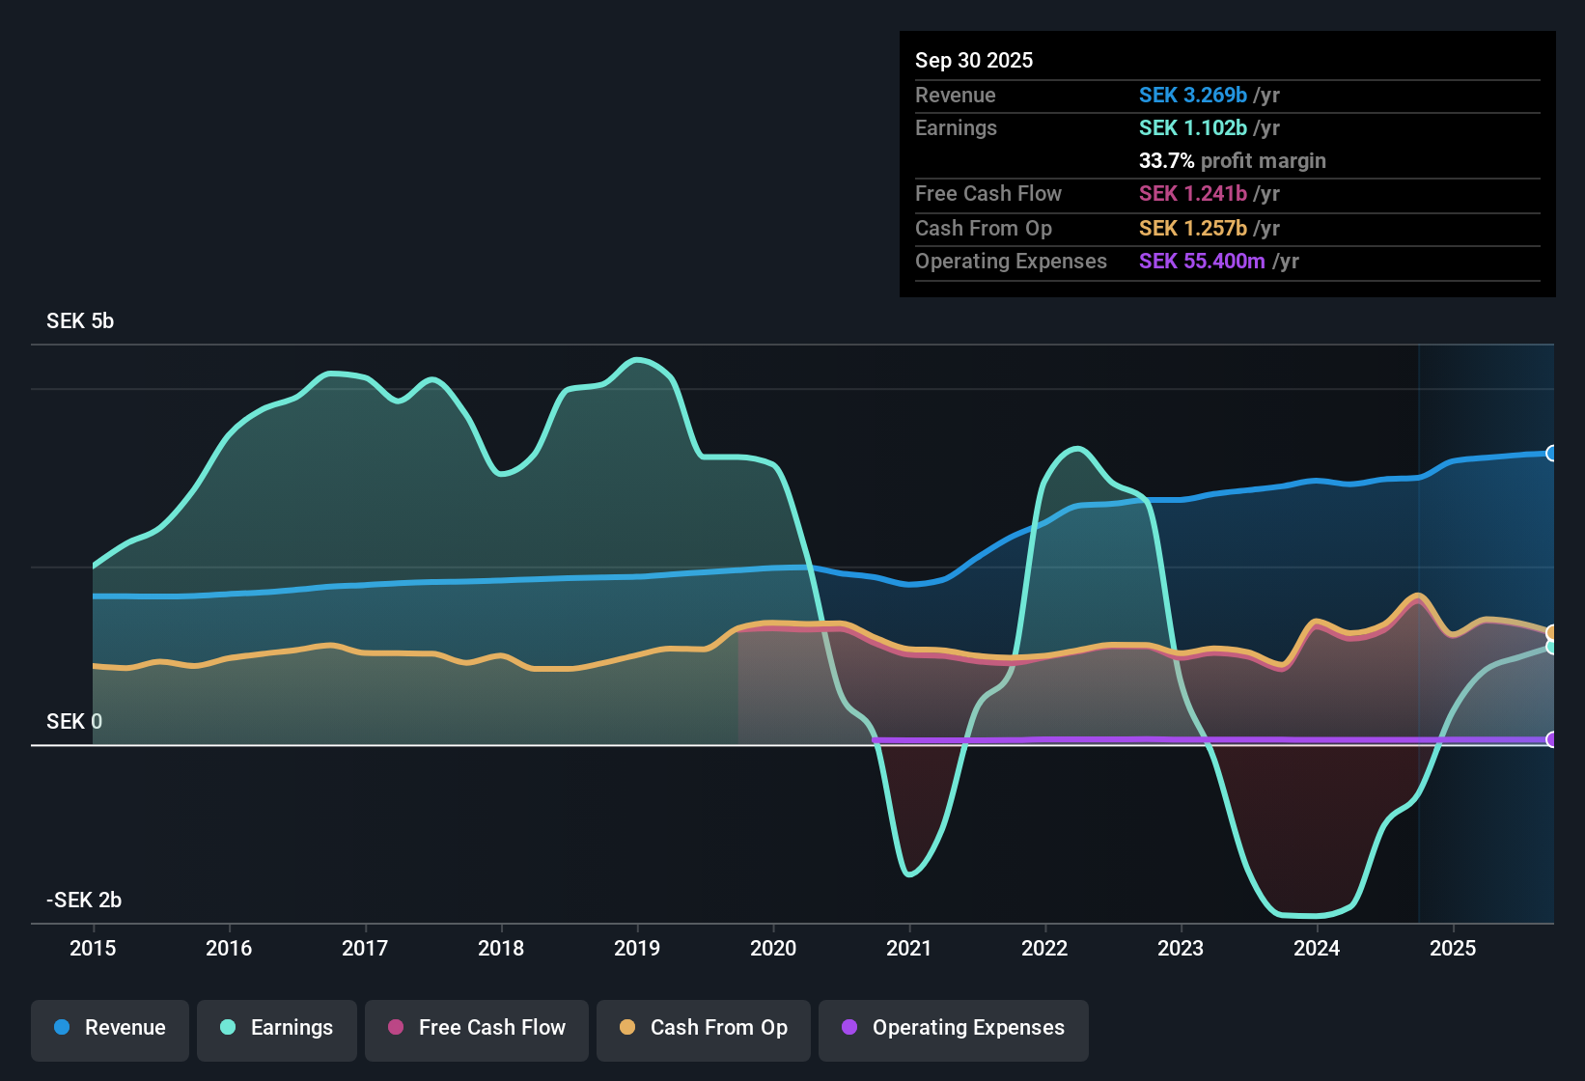Click the purple Operating Expenses endpoint circle
The image size is (1585, 1081).
(x=1552, y=741)
